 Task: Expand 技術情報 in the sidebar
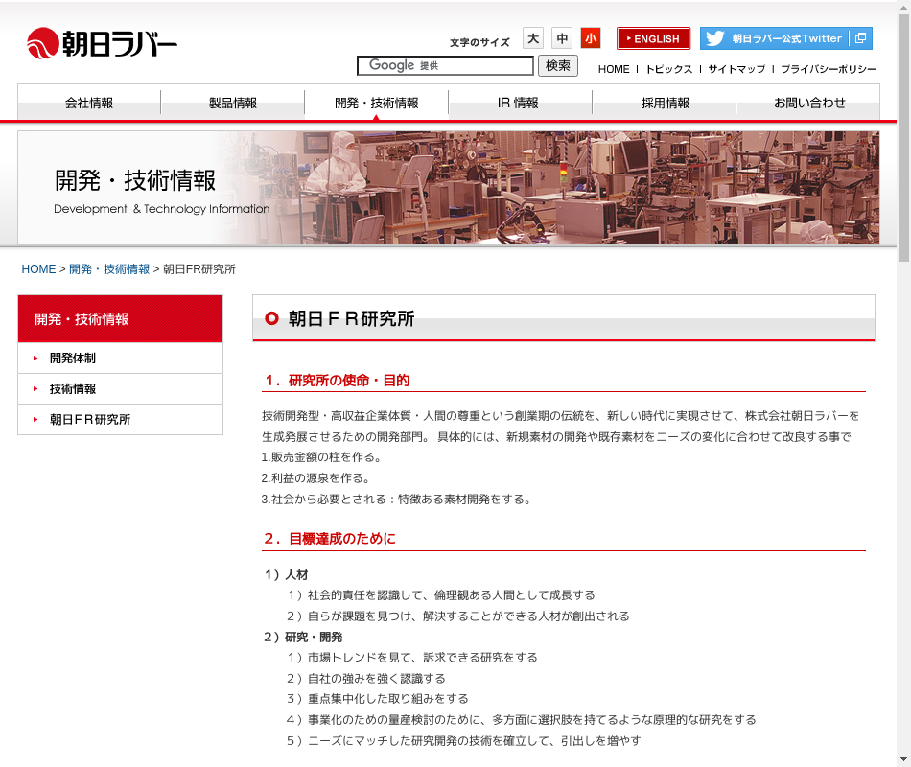[x=73, y=388]
